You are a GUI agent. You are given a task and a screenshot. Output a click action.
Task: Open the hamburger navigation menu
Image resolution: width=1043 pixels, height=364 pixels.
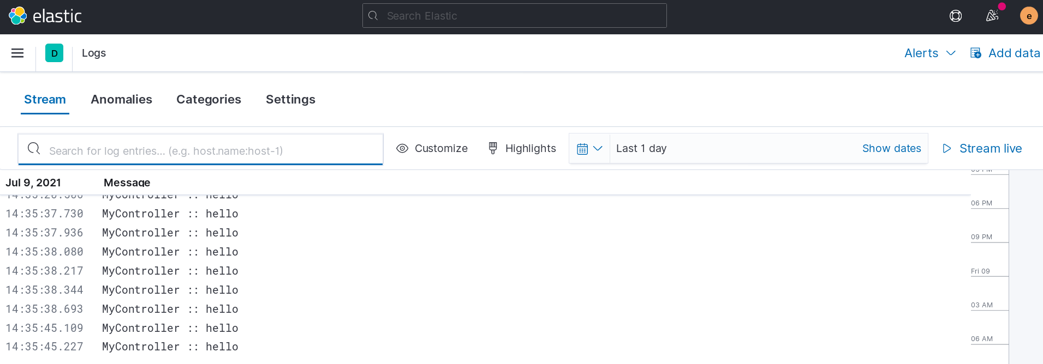pyautogui.click(x=17, y=53)
